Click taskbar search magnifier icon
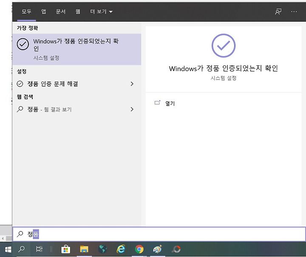The image size is (306, 257). tap(21, 249)
